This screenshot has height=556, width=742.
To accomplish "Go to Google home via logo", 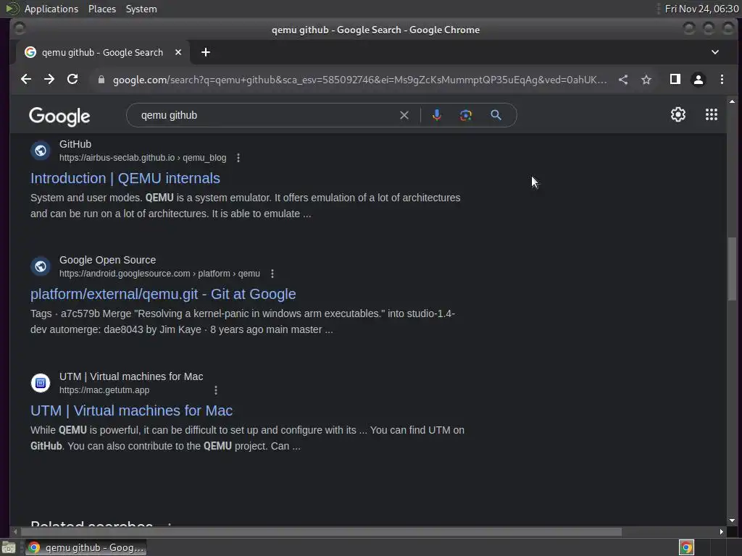I will (x=59, y=117).
